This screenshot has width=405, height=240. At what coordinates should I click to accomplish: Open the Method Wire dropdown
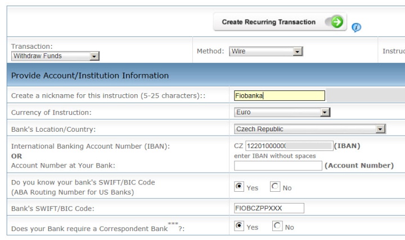point(266,52)
